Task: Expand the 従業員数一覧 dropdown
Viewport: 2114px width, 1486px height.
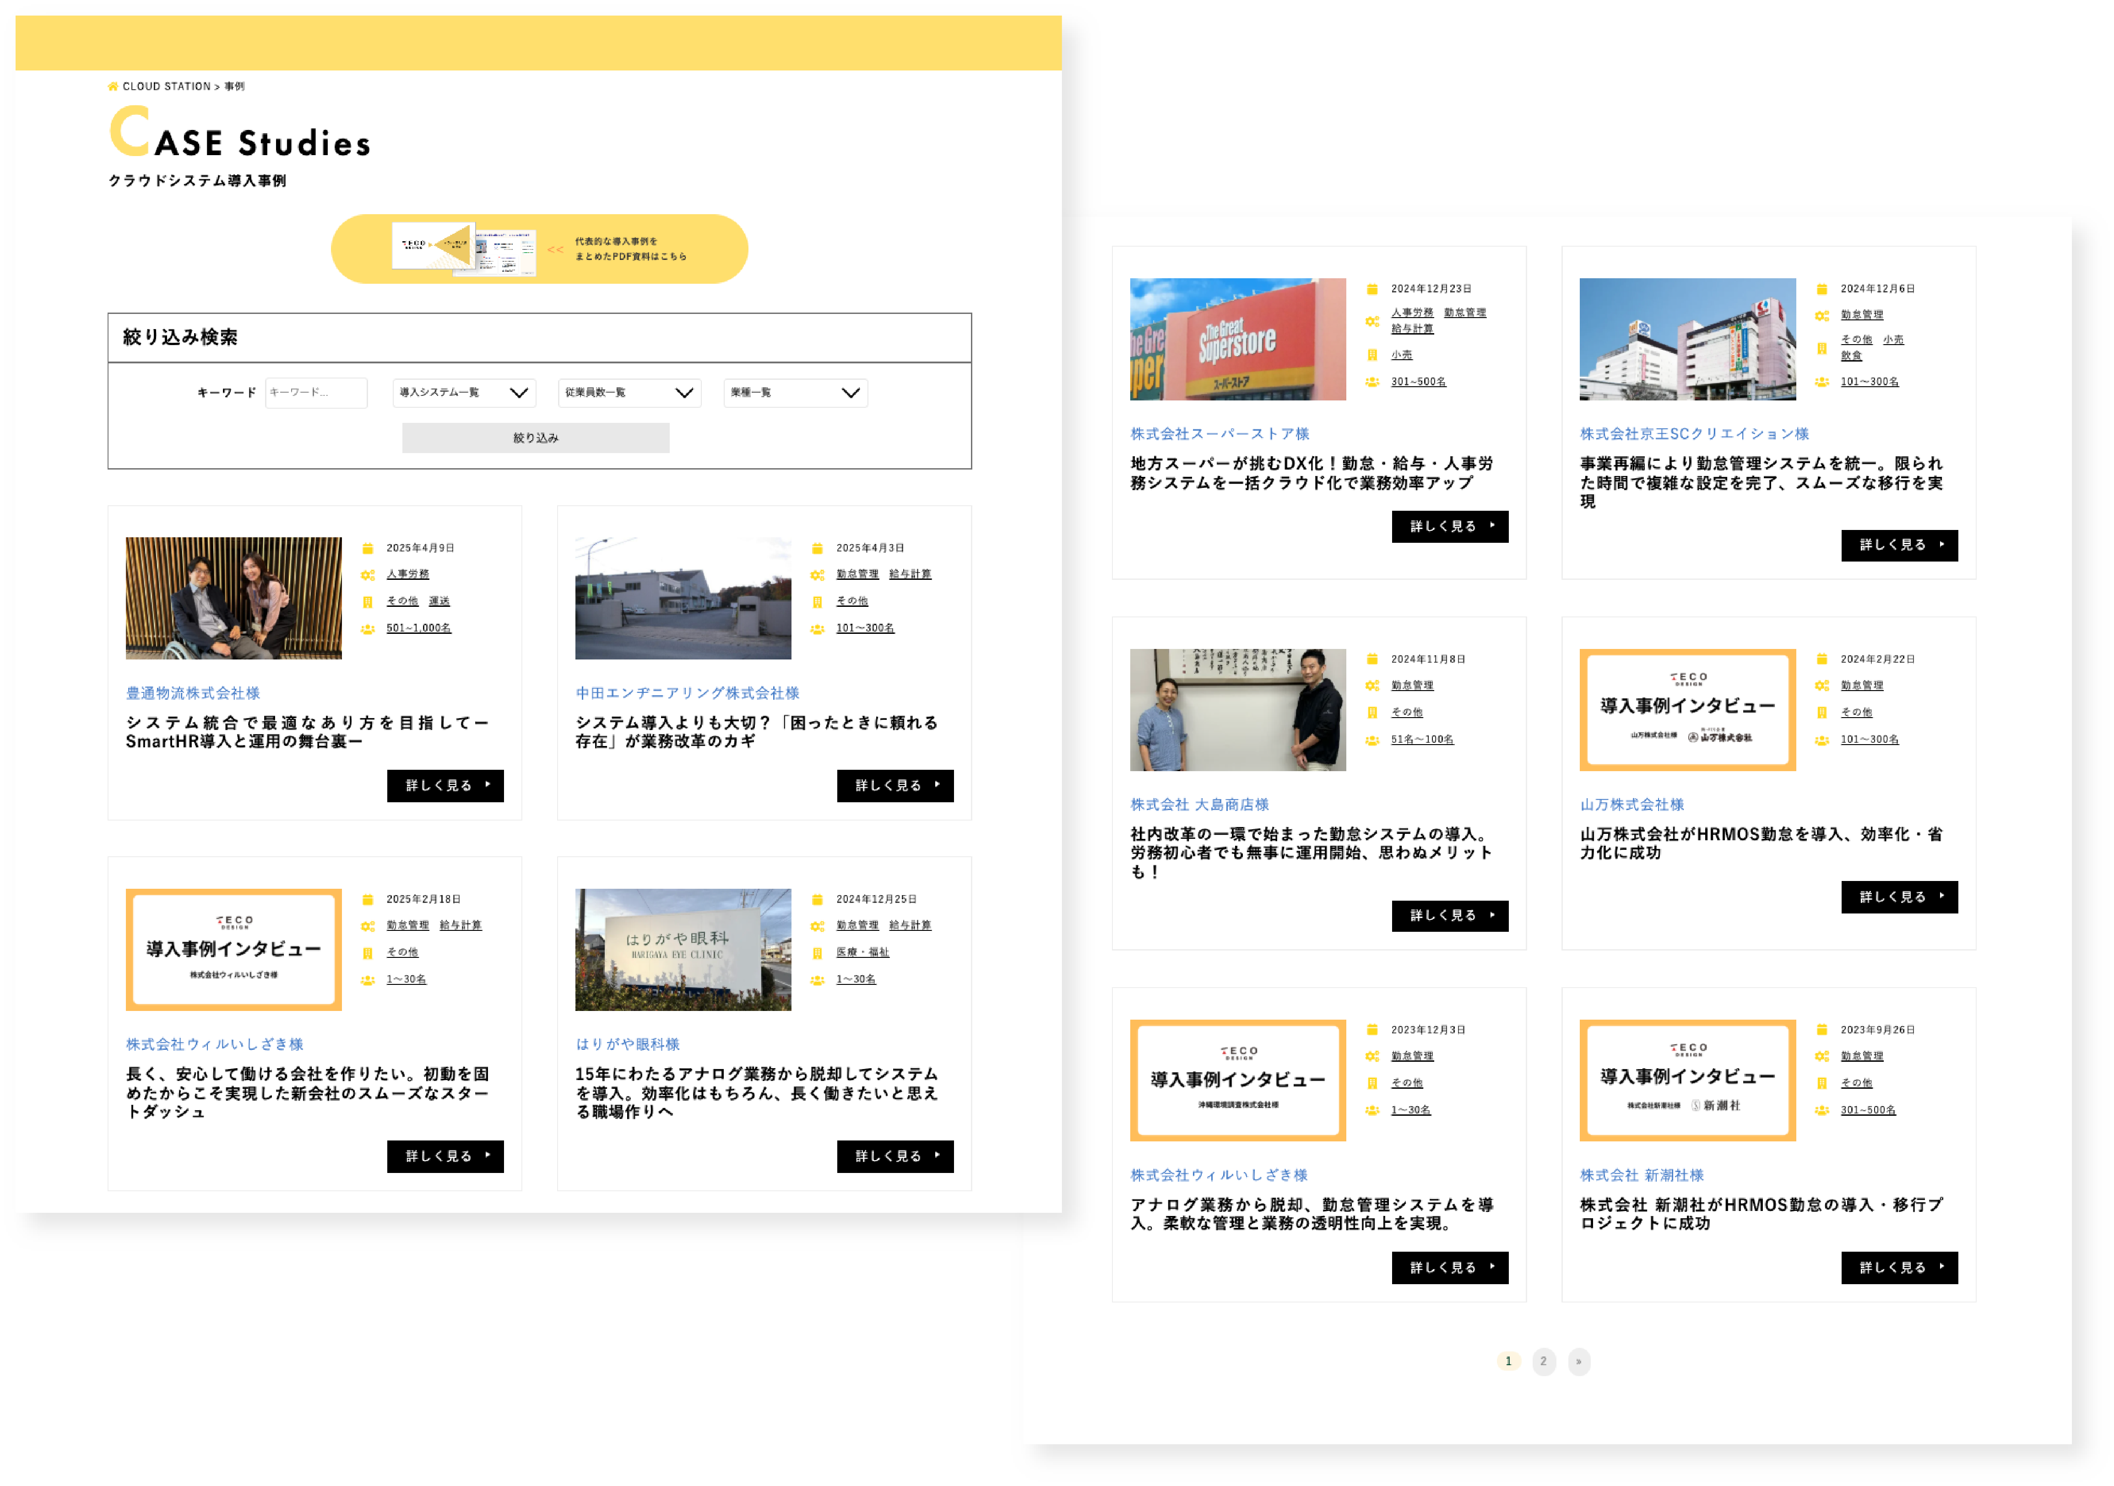Action: tap(630, 393)
